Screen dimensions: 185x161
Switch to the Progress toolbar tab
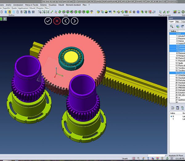[x=40, y=8]
